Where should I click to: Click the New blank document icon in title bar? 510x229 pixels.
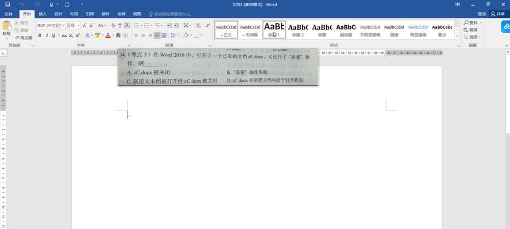pyautogui.click(x=67, y=5)
